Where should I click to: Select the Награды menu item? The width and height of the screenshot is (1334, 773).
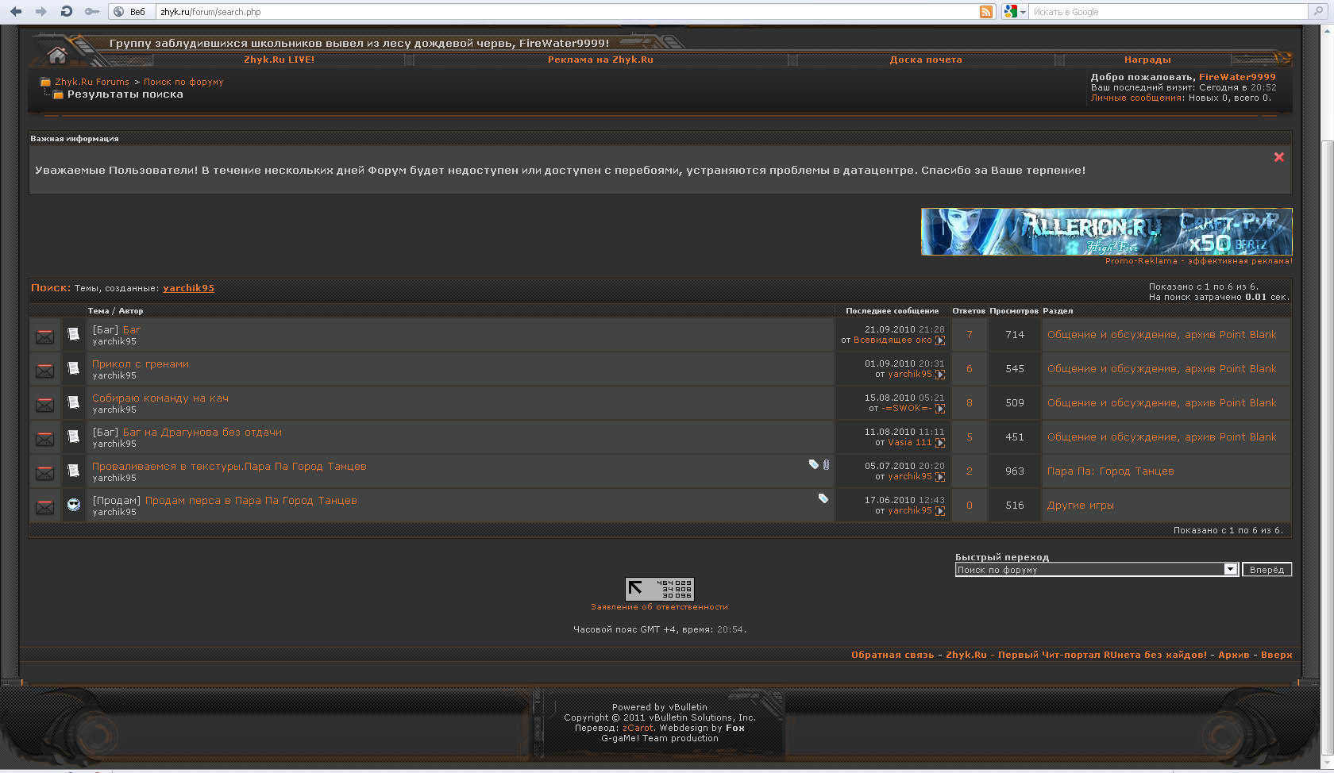tap(1147, 60)
